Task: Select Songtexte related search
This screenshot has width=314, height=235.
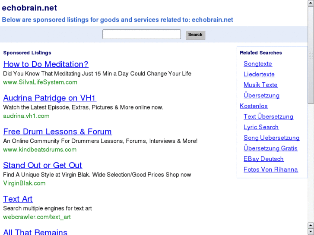Action: tap(258, 64)
